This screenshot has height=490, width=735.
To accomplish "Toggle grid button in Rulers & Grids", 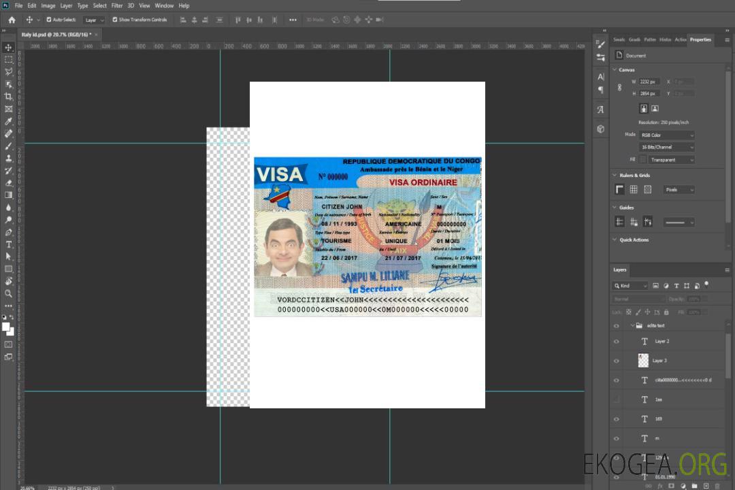I will pos(634,189).
